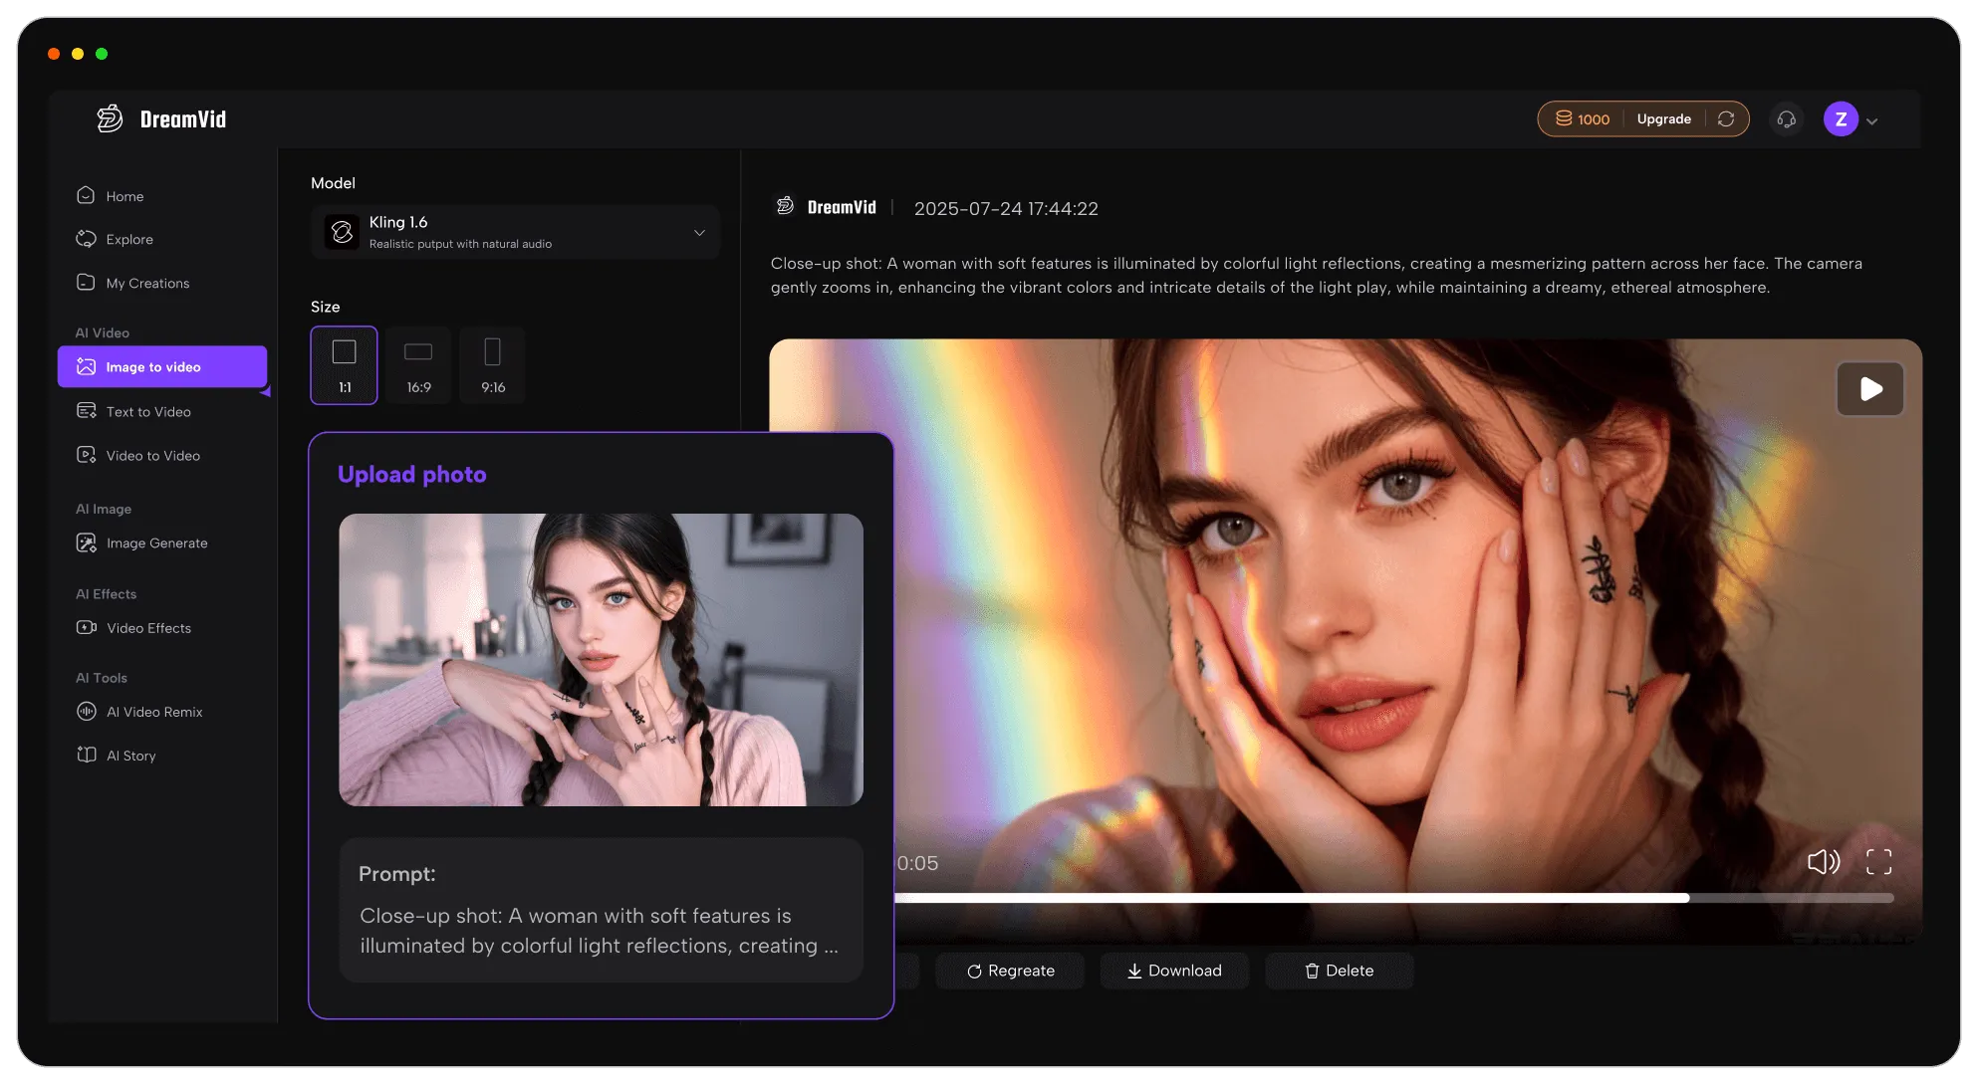The image size is (1978, 1084).
Task: Open the Video to Video tool
Action: click(x=151, y=455)
